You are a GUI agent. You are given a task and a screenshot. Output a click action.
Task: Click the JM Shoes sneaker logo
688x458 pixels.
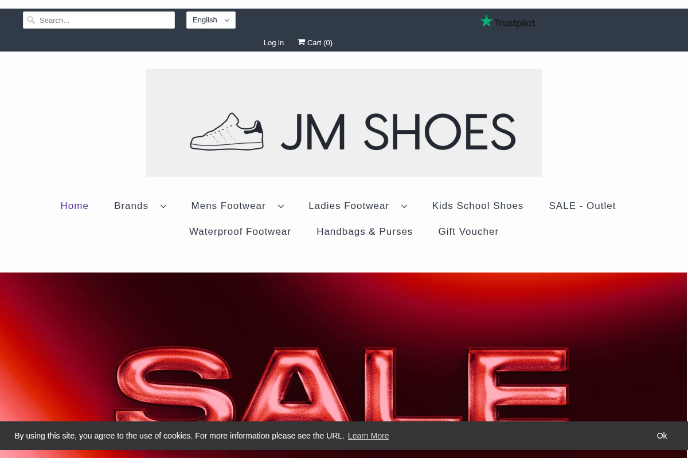click(227, 131)
